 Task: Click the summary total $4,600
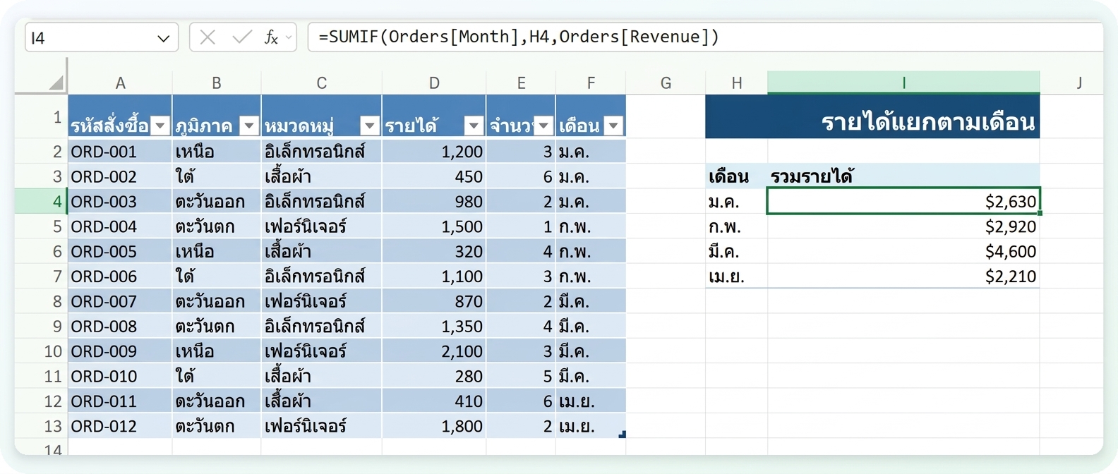click(x=903, y=252)
